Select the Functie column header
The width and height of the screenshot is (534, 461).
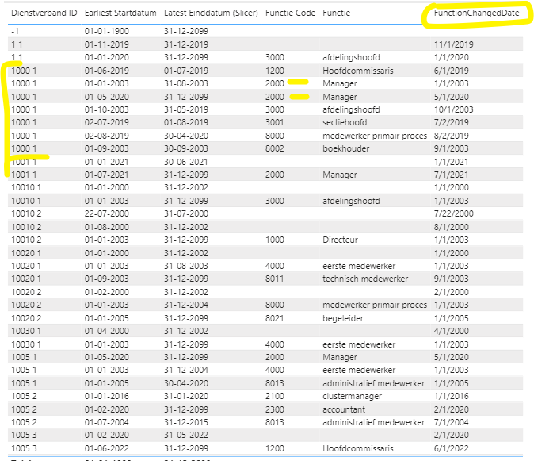[x=337, y=13]
